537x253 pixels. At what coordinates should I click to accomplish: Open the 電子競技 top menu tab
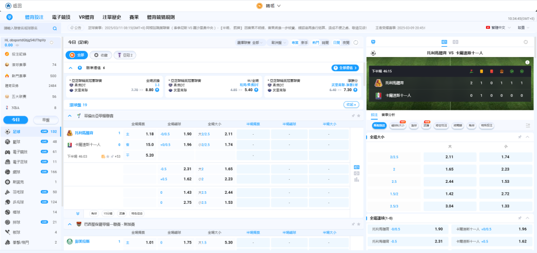[x=61, y=17]
